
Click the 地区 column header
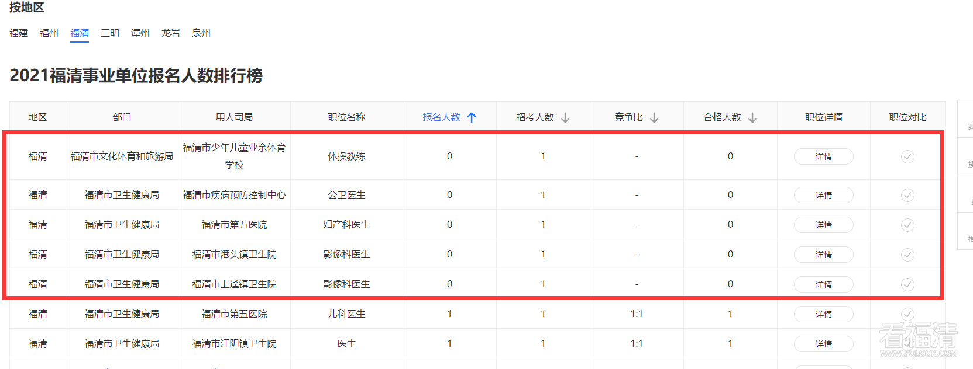point(37,117)
